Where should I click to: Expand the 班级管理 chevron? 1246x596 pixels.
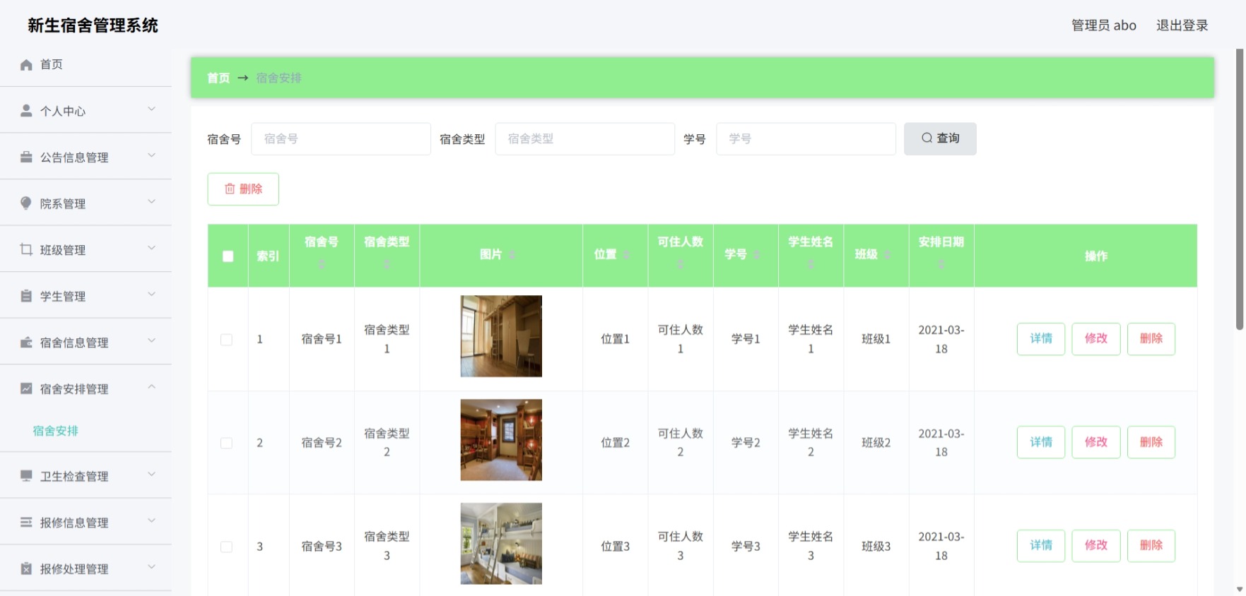(151, 248)
